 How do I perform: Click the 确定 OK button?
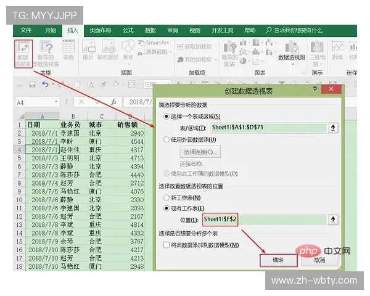click(x=279, y=260)
